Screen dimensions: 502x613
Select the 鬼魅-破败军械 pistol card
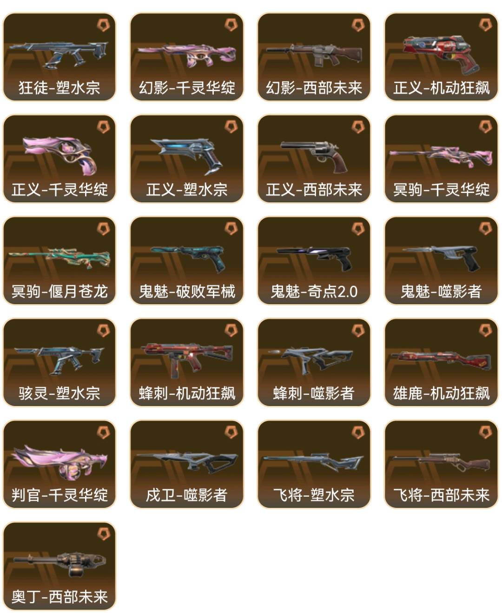tap(187, 260)
